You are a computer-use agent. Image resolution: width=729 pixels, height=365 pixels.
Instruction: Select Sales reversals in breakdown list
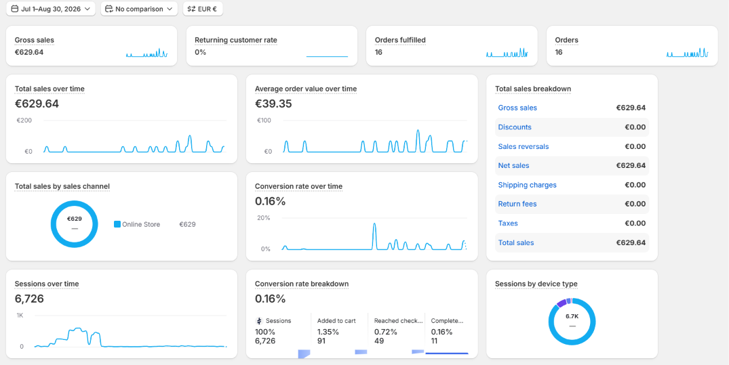pyautogui.click(x=524, y=147)
